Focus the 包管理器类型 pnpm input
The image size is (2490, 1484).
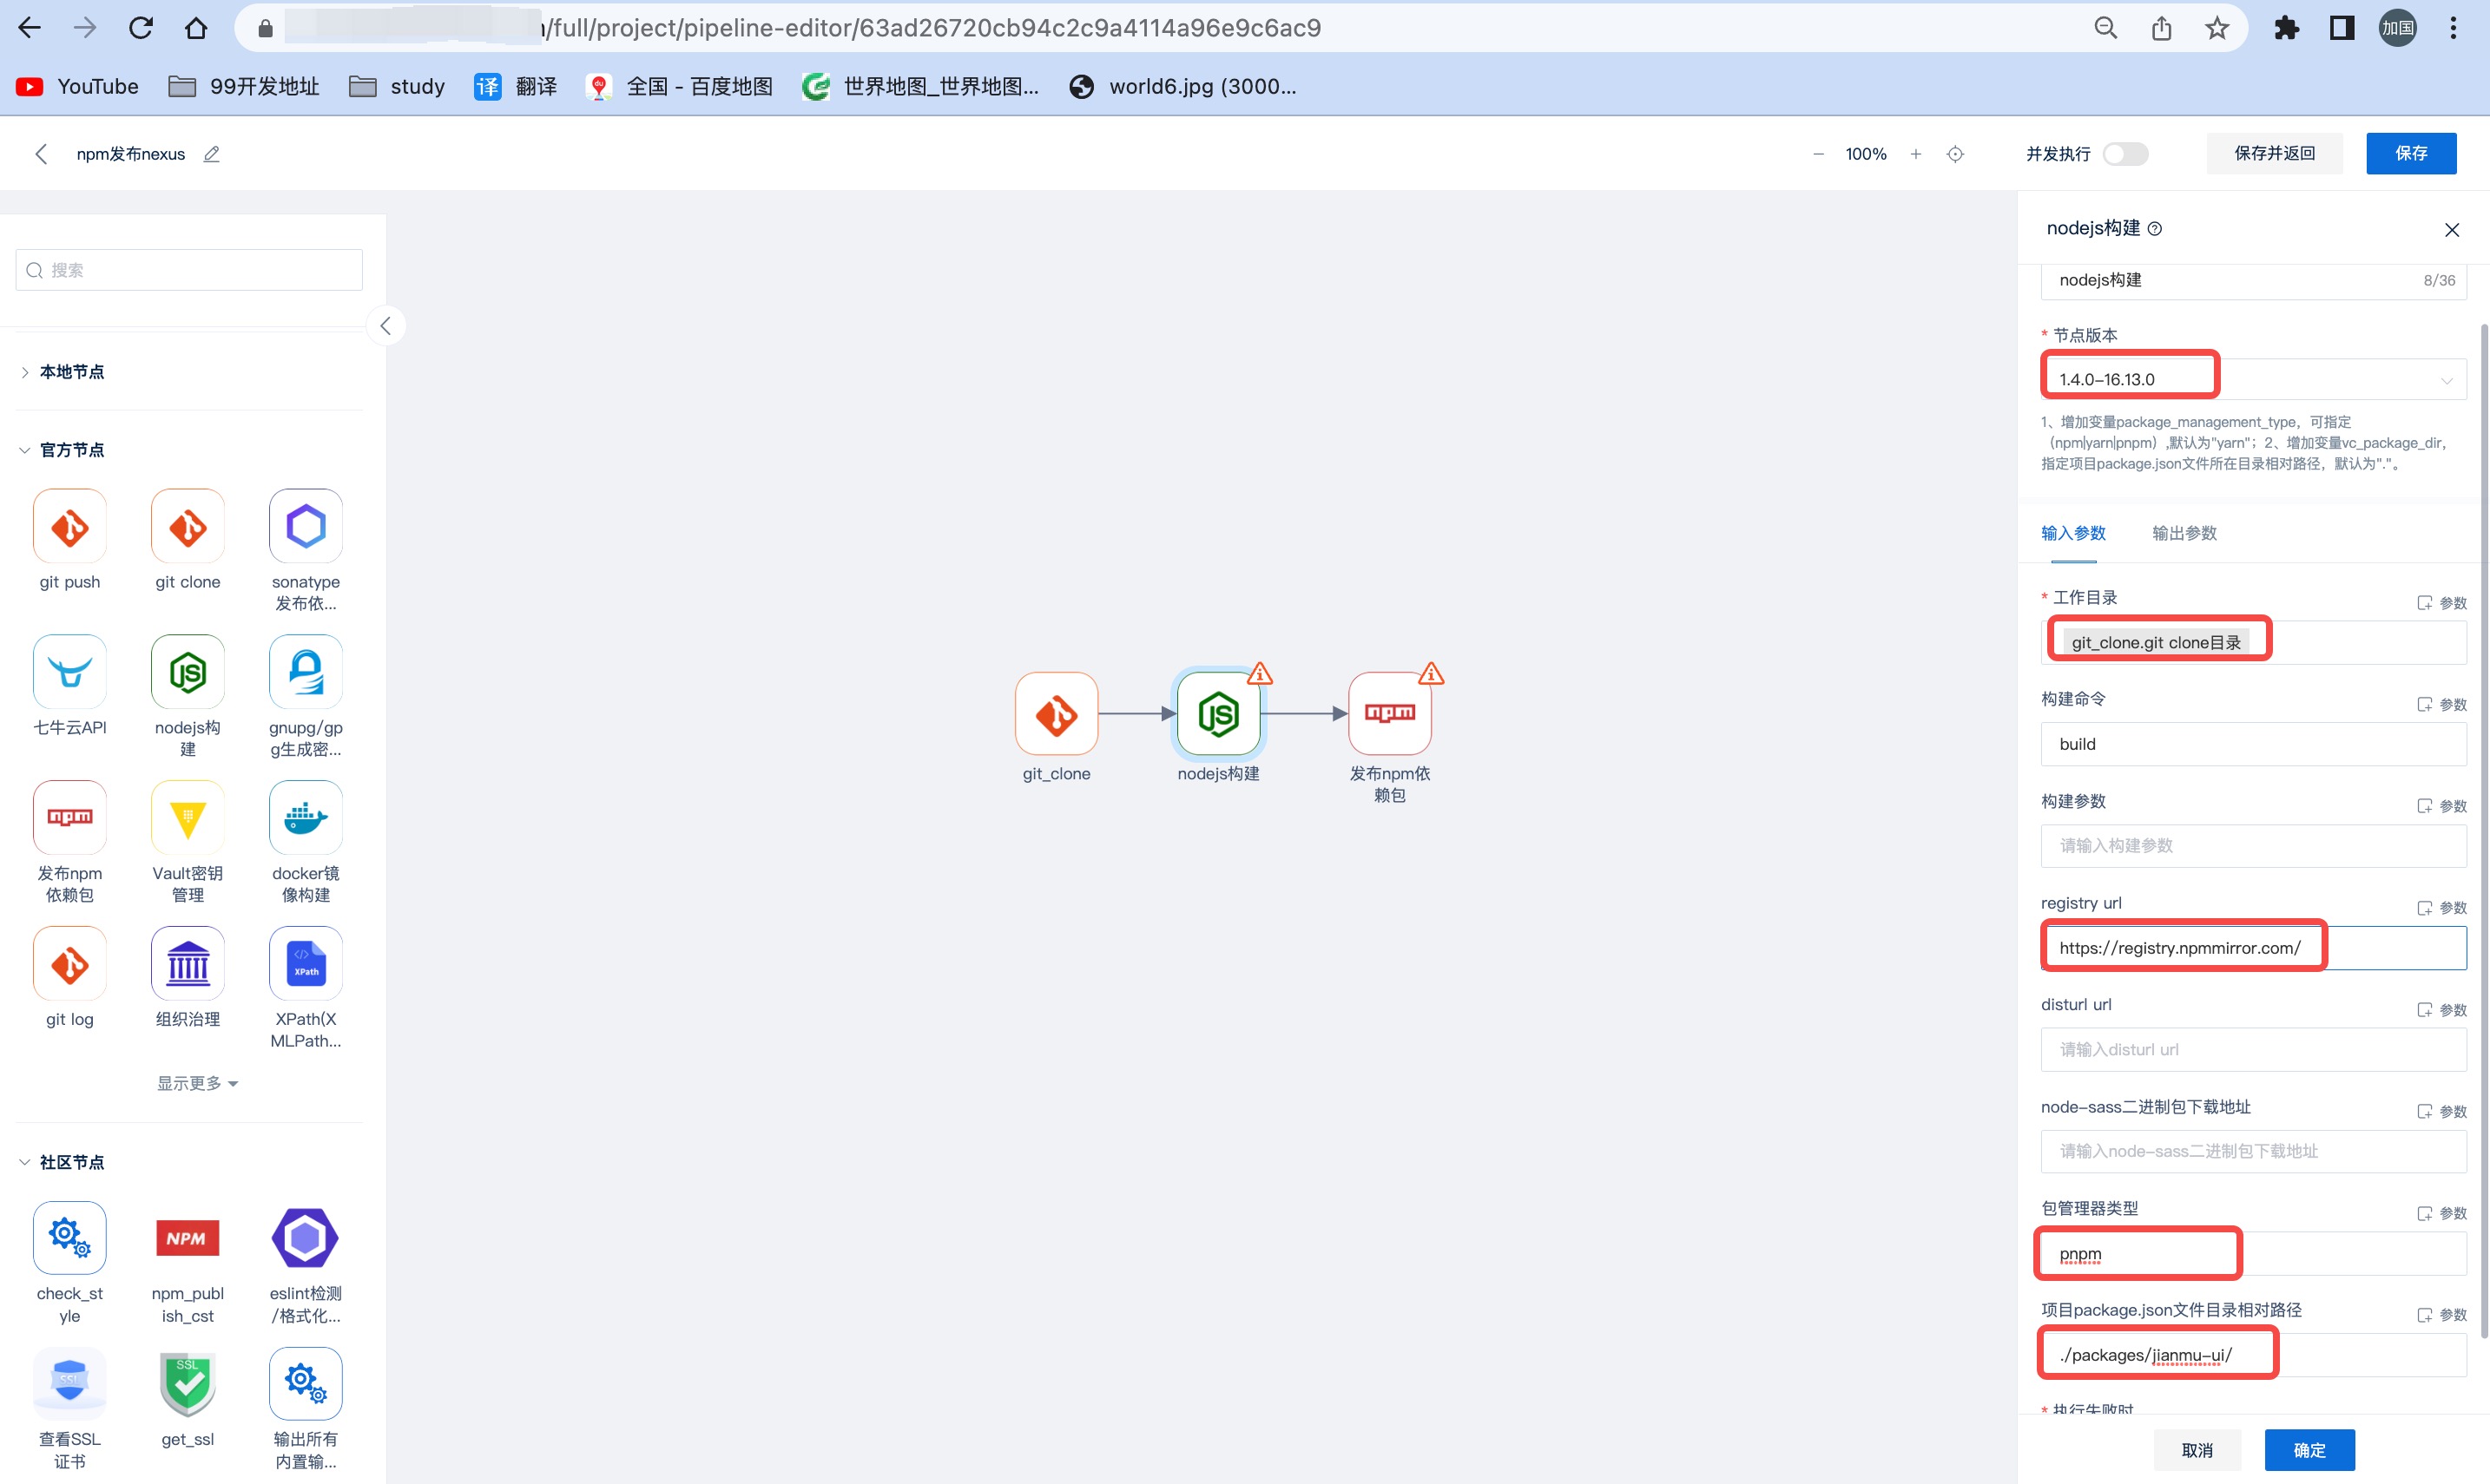[x=2253, y=1254]
